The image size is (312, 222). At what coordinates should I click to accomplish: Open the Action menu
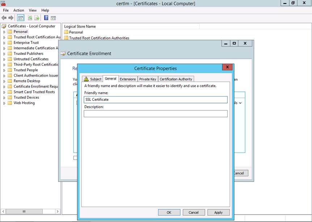click(x=18, y=10)
